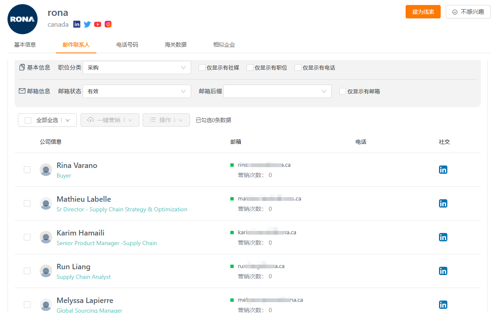
Task: Click the sad face icon on 不感兴趣
Action: click(455, 12)
